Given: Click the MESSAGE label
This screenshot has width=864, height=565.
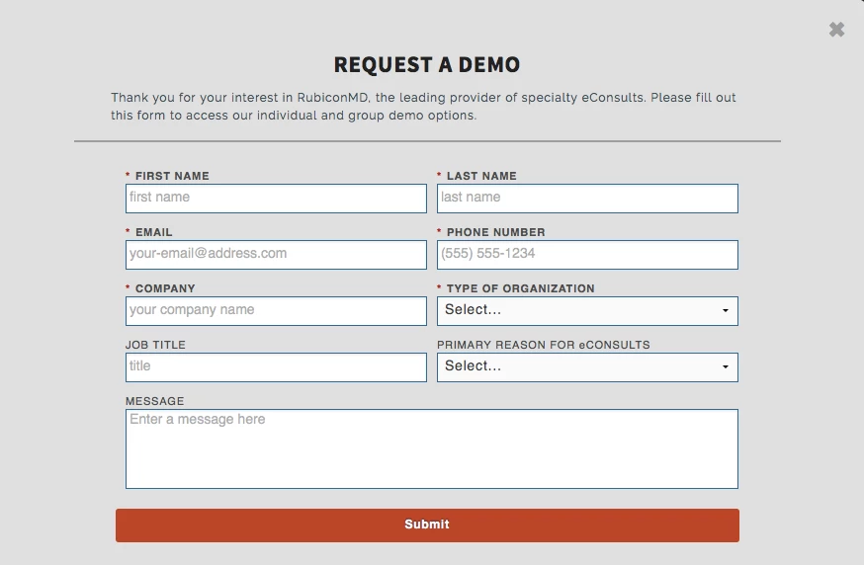Looking at the screenshot, I should tap(155, 401).
